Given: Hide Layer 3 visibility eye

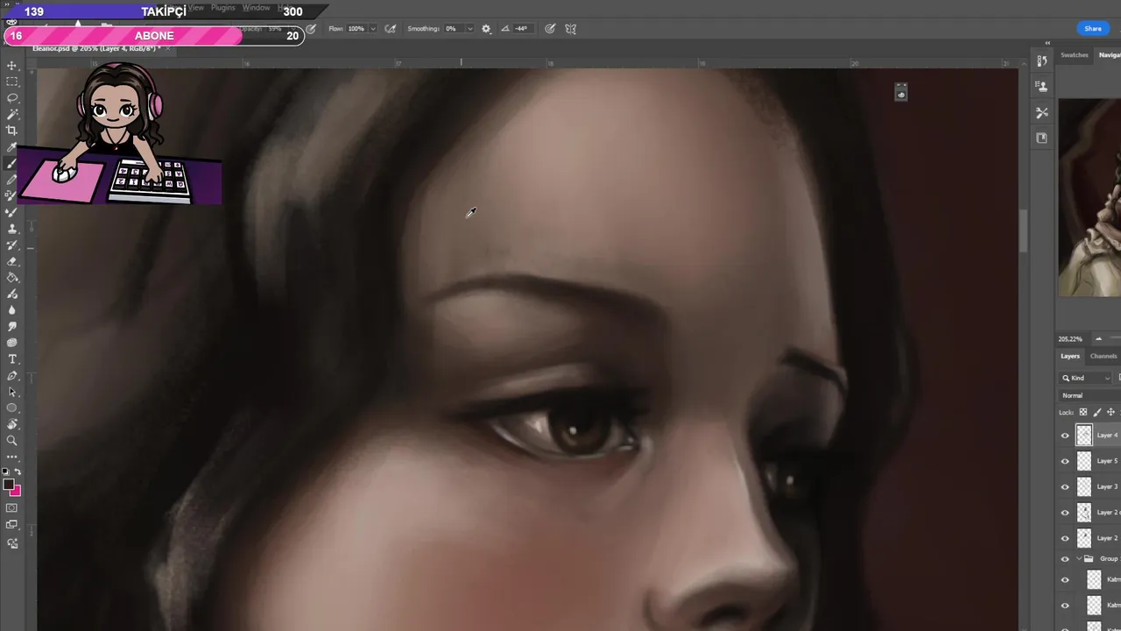Looking at the screenshot, I should click(x=1065, y=487).
